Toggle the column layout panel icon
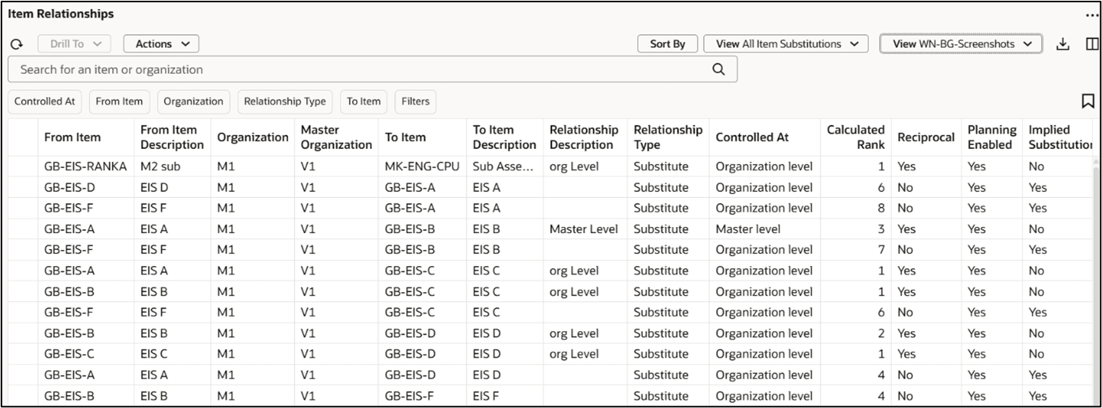 (1092, 44)
